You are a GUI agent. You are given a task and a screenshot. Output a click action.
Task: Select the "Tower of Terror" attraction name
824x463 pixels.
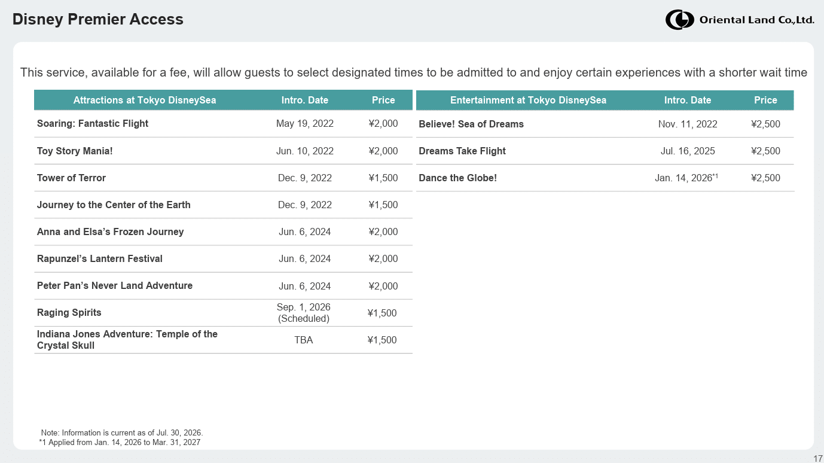click(71, 178)
